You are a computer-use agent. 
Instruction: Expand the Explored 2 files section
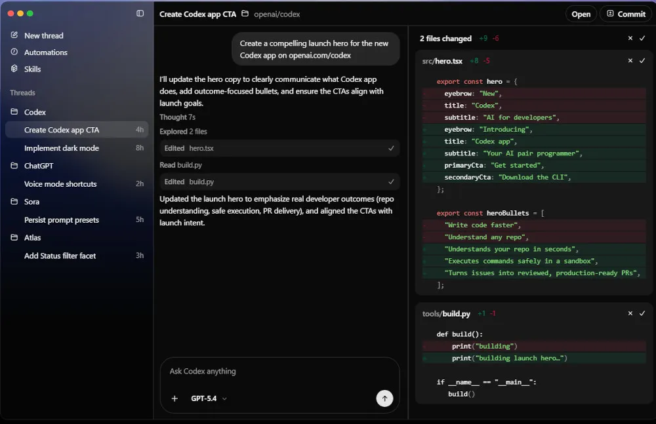point(183,131)
